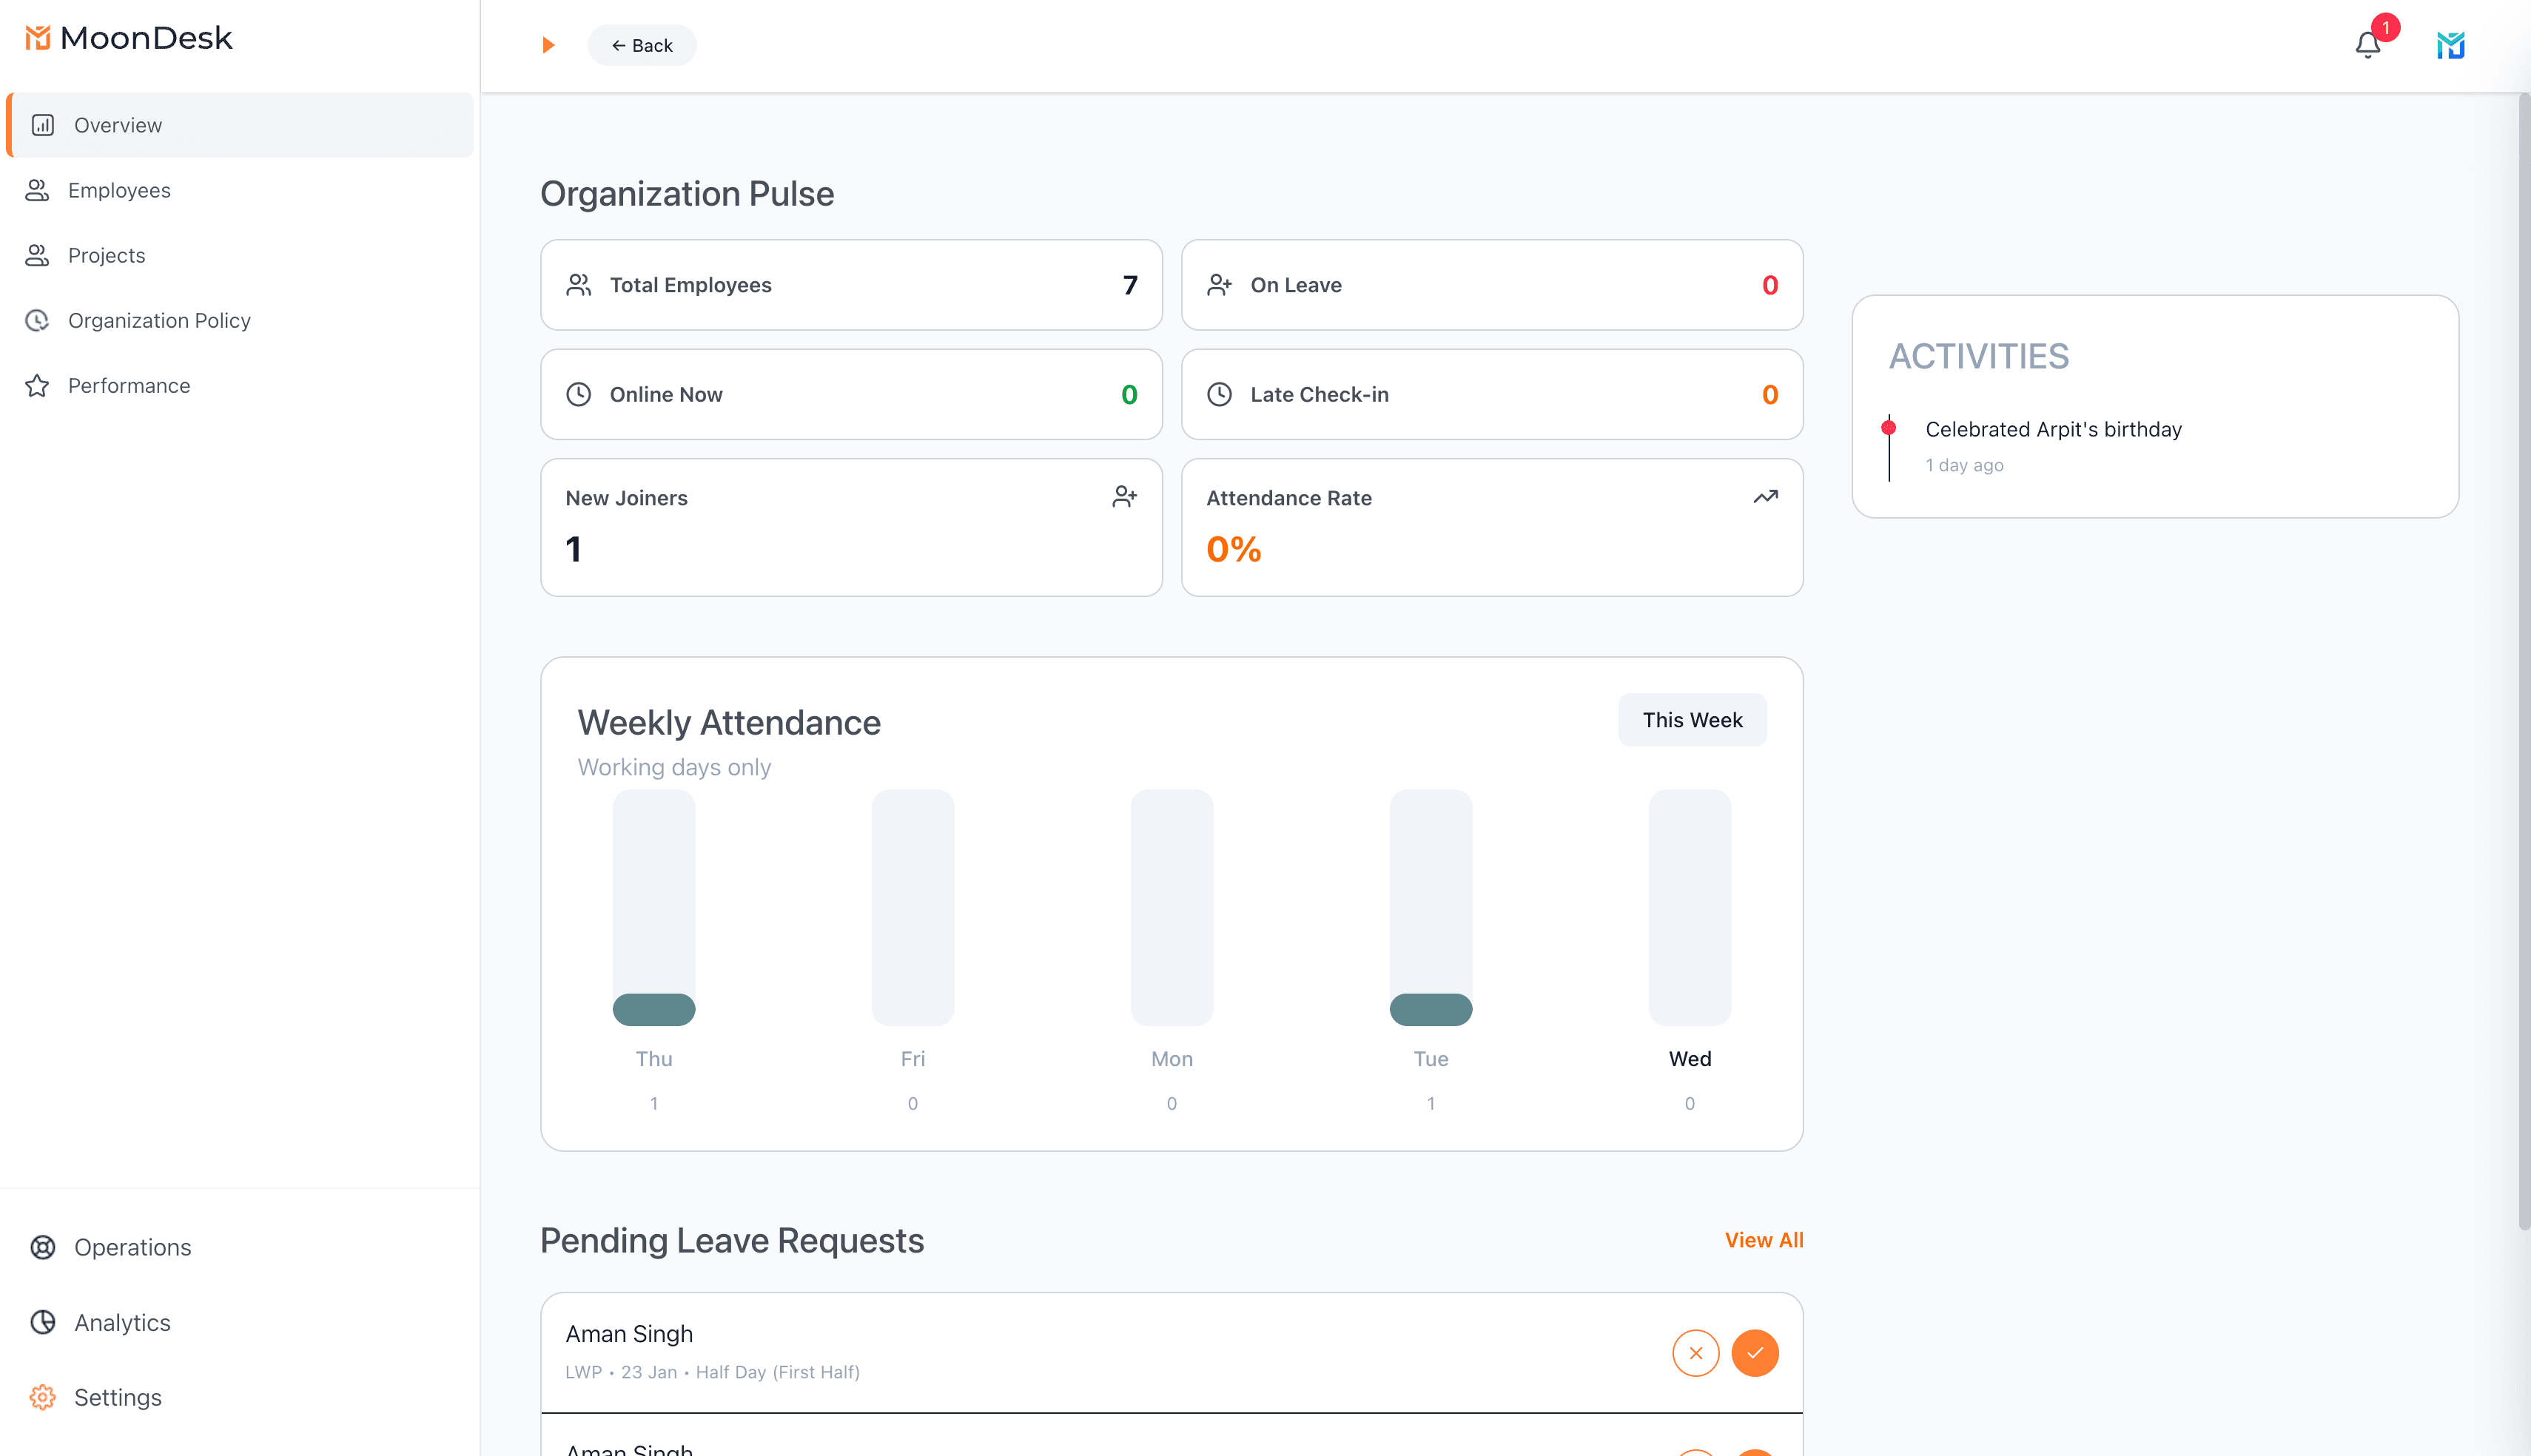The height and width of the screenshot is (1456, 2531).
Task: Open the Total Employees card
Action: (851, 285)
